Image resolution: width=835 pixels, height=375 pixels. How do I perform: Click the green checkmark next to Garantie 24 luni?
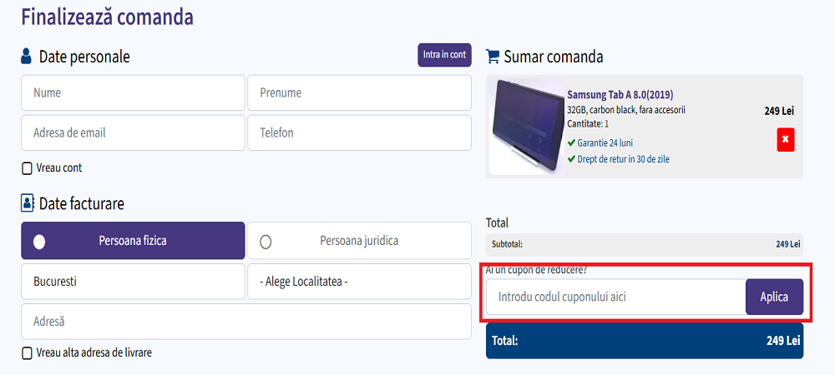(571, 142)
